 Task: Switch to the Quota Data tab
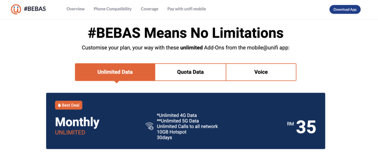190,72
